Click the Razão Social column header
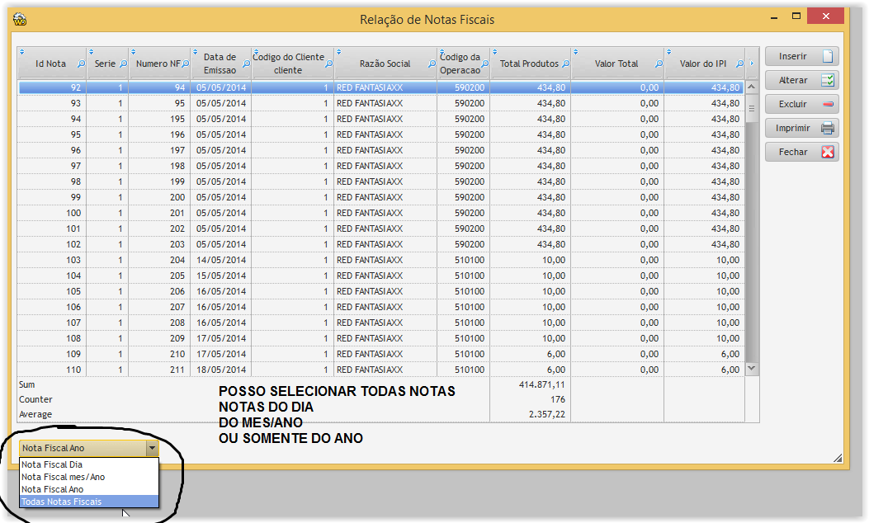Viewport: 869px width, 523px height. coord(385,64)
